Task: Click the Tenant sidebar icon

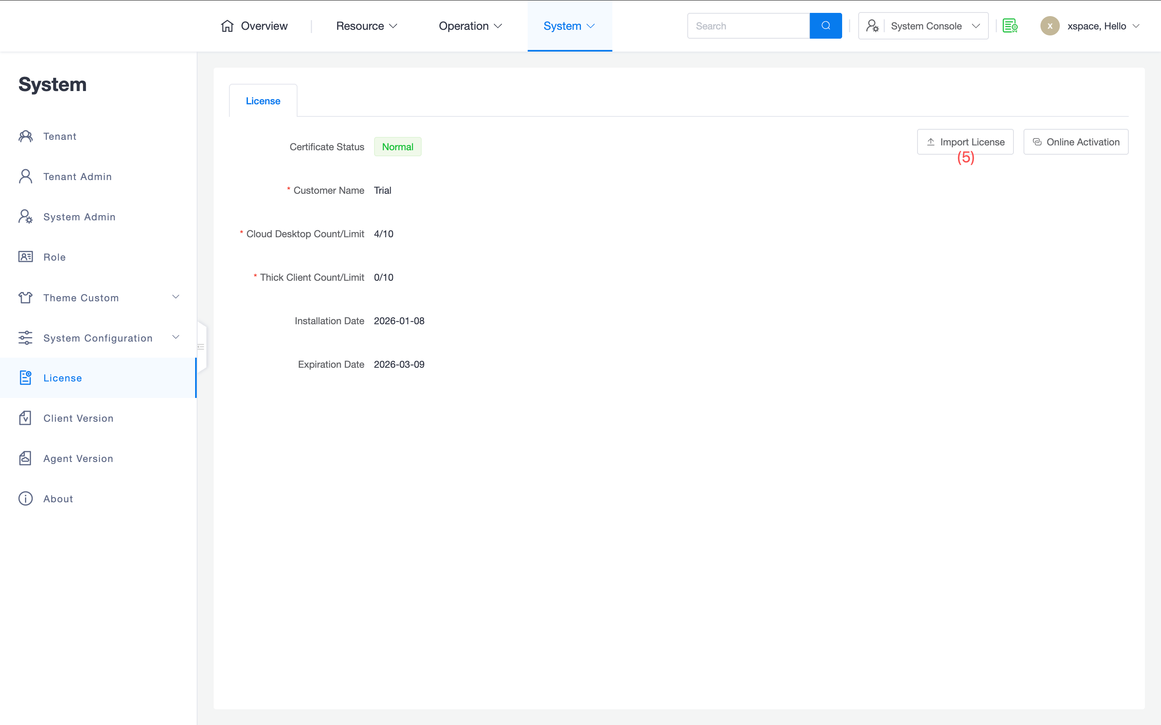Action: (x=25, y=136)
